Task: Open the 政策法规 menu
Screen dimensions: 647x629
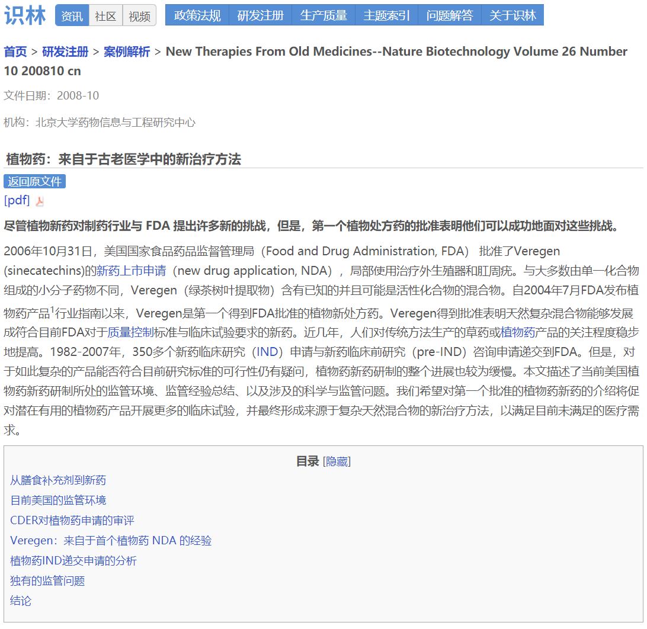Action: click(197, 15)
